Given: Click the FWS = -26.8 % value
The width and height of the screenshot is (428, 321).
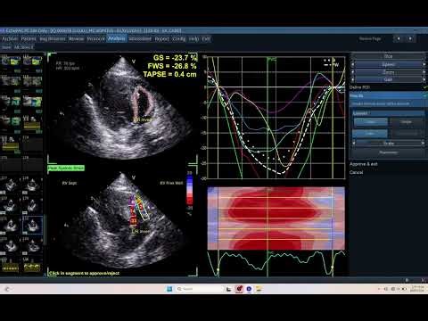Looking at the screenshot, I should (172, 66).
